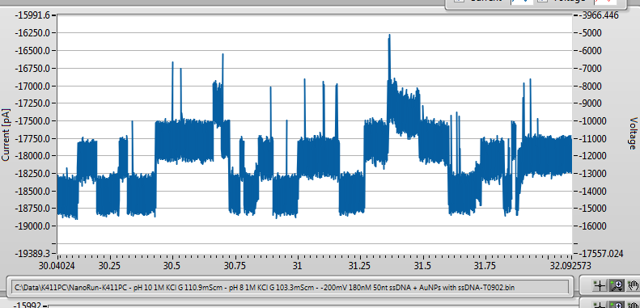Click the .bin file path field
The width and height of the screenshot is (640, 308).
[x=290, y=287]
